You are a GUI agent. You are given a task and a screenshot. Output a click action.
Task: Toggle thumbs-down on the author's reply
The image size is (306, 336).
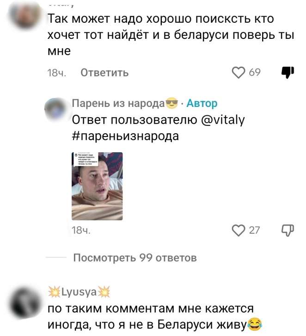(x=288, y=230)
